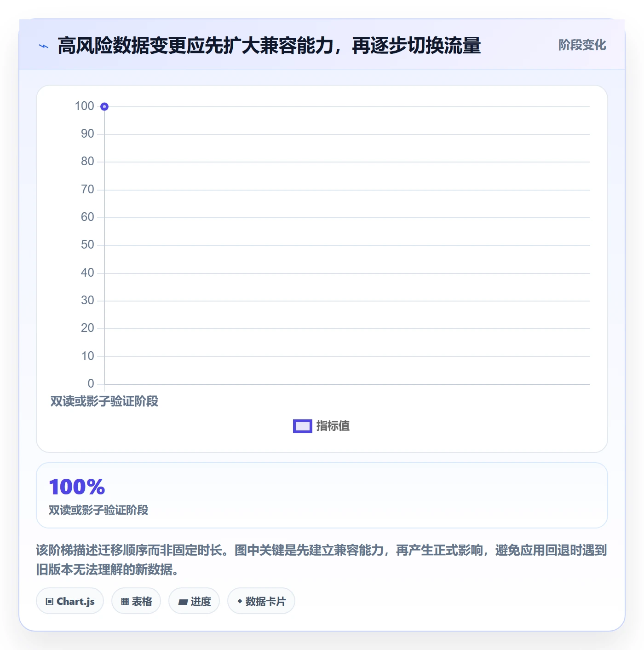Click the y-axis label 0
The image size is (644, 650).
tap(91, 384)
